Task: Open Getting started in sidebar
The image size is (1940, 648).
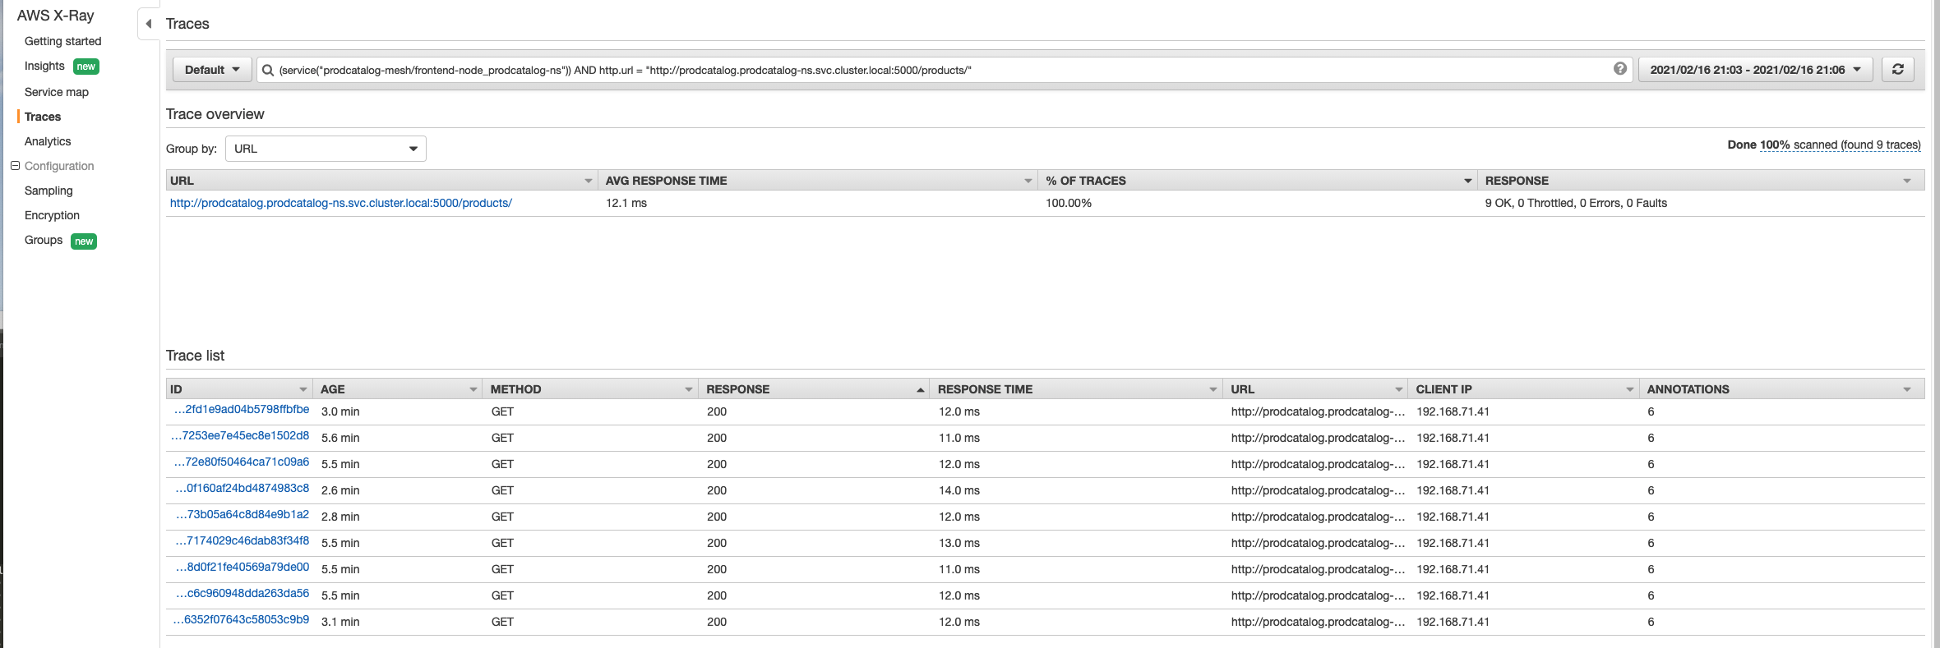Action: coord(63,41)
